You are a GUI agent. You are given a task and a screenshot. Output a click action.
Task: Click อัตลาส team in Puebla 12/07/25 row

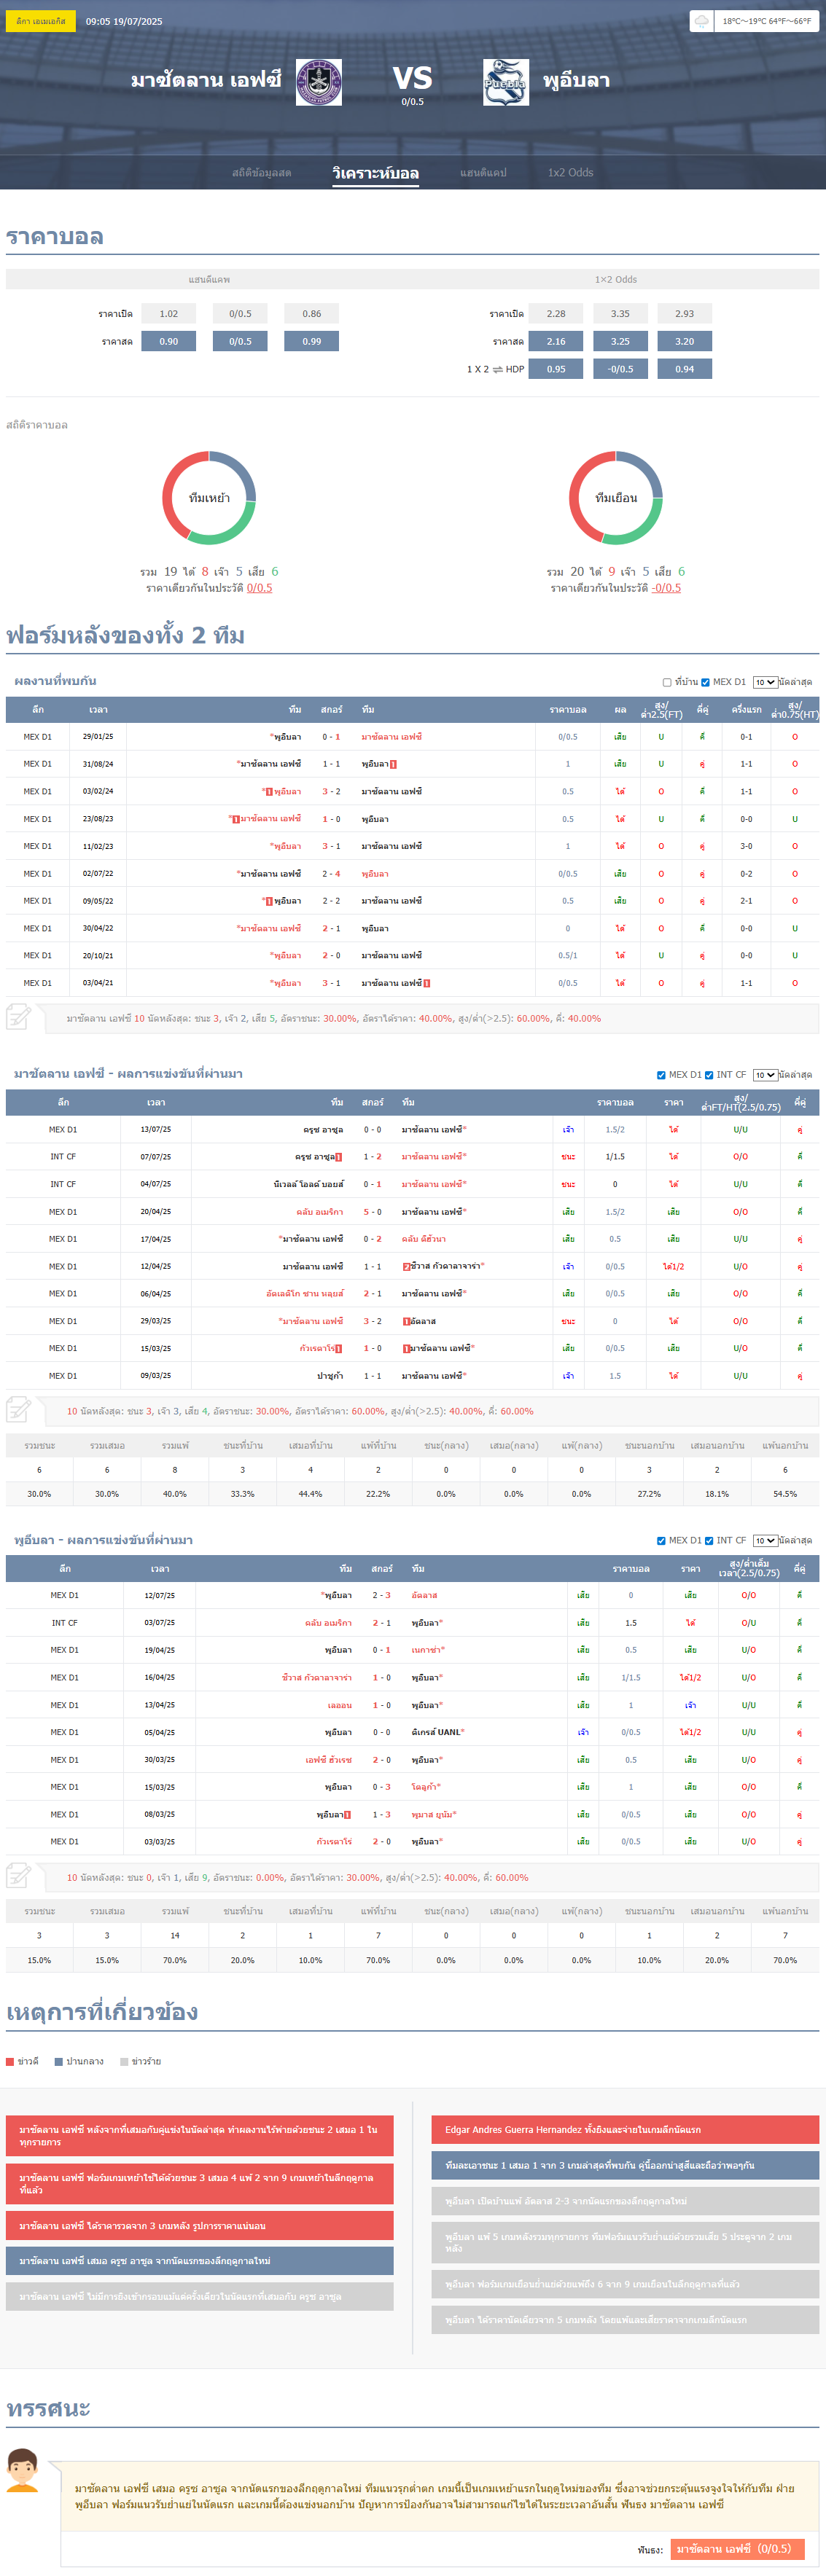tap(424, 1595)
